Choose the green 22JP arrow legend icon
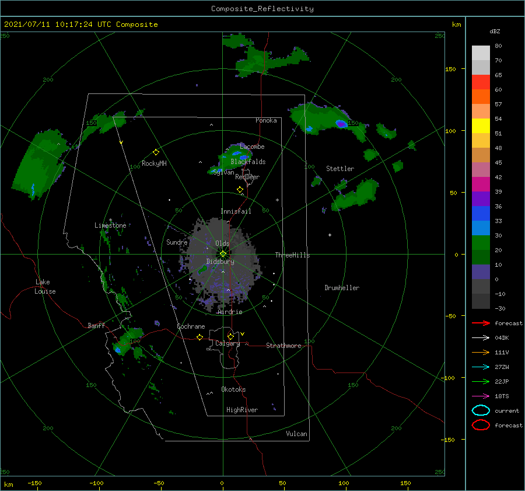The height and width of the screenshot is (491, 525). click(x=481, y=381)
